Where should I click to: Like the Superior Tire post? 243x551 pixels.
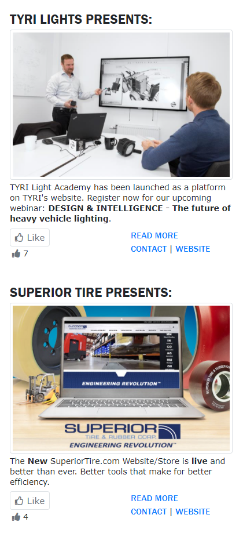tap(30, 501)
